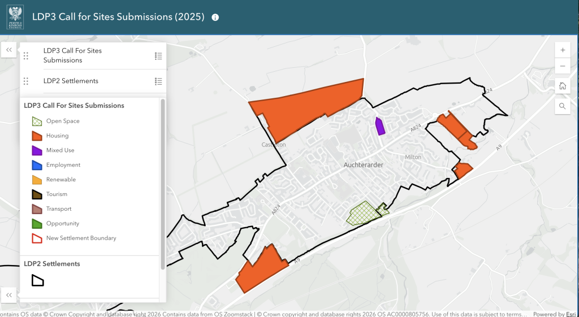This screenshot has height=317, width=579.
Task: Click the Perth & Kinross Council logo
Action: pos(15,17)
